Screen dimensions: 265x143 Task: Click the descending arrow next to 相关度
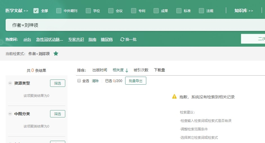pyautogui.click(x=127, y=70)
